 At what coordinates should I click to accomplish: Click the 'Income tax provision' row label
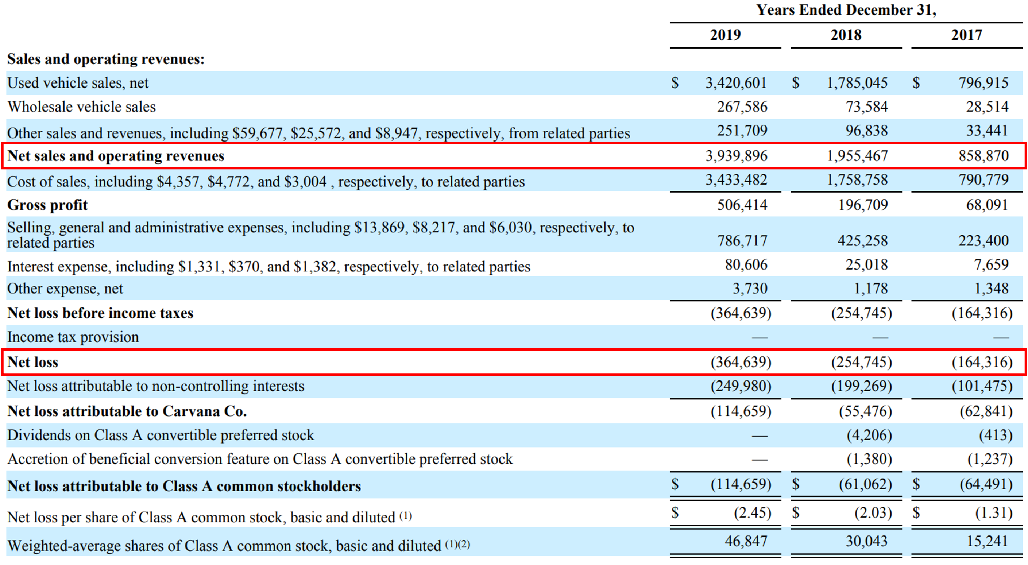(x=73, y=337)
